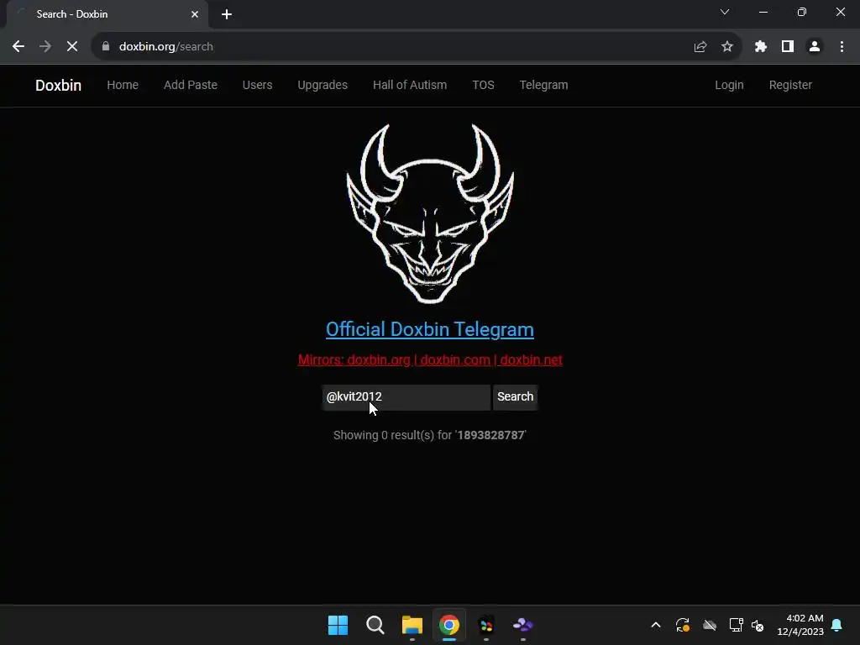Open the Telegram nav item
Viewport: 860px width, 645px height.
pos(543,85)
